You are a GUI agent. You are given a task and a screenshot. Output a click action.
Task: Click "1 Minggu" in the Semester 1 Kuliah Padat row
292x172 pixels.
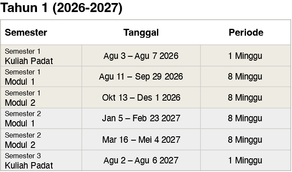[x=245, y=56]
